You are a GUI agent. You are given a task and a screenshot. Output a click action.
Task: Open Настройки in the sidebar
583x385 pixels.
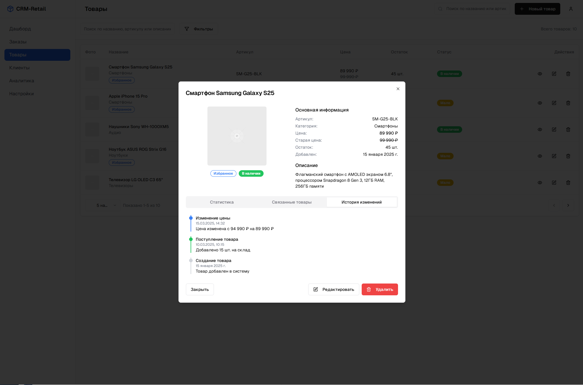[x=37, y=94]
